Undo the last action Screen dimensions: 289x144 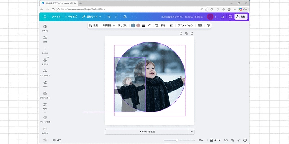109,17
